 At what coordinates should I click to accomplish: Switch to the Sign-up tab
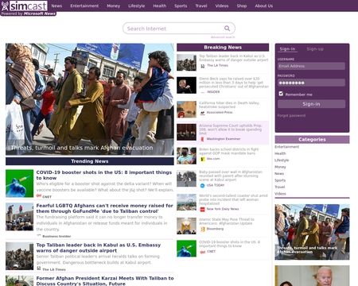coord(315,49)
